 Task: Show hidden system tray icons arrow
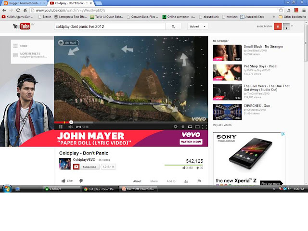coord(274,189)
